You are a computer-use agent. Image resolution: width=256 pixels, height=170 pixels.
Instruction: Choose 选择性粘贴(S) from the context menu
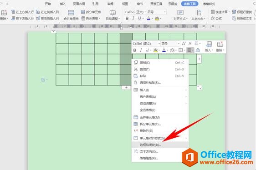point(160,83)
